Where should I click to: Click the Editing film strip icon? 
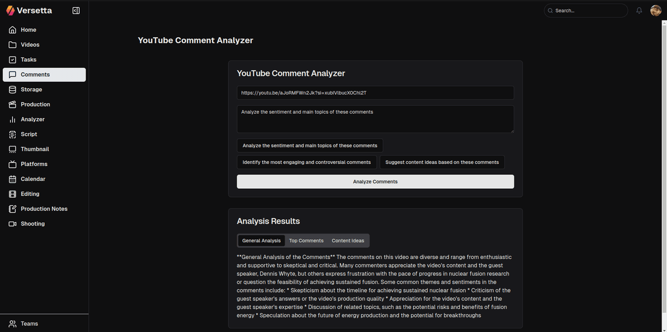(x=12, y=194)
